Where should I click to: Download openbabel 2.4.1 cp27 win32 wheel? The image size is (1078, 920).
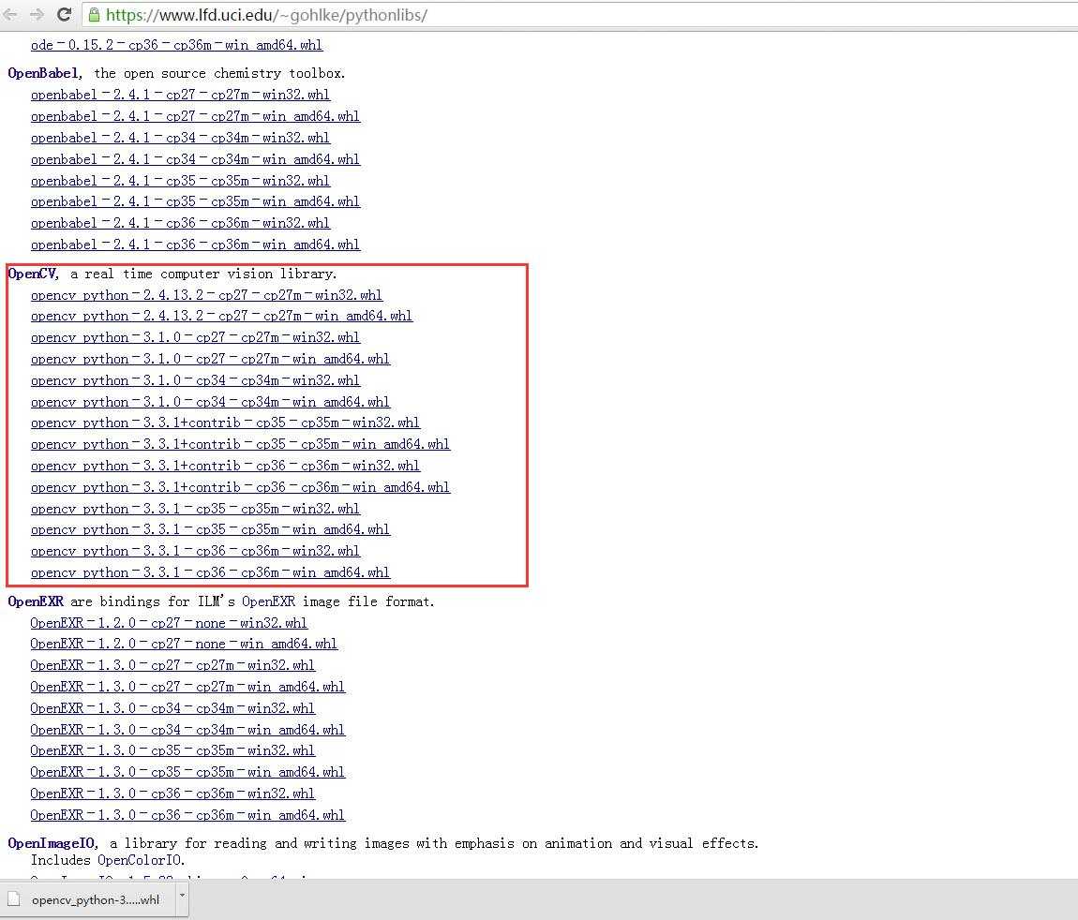click(180, 95)
